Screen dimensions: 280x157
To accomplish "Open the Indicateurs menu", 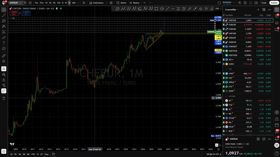I will click(97, 3).
